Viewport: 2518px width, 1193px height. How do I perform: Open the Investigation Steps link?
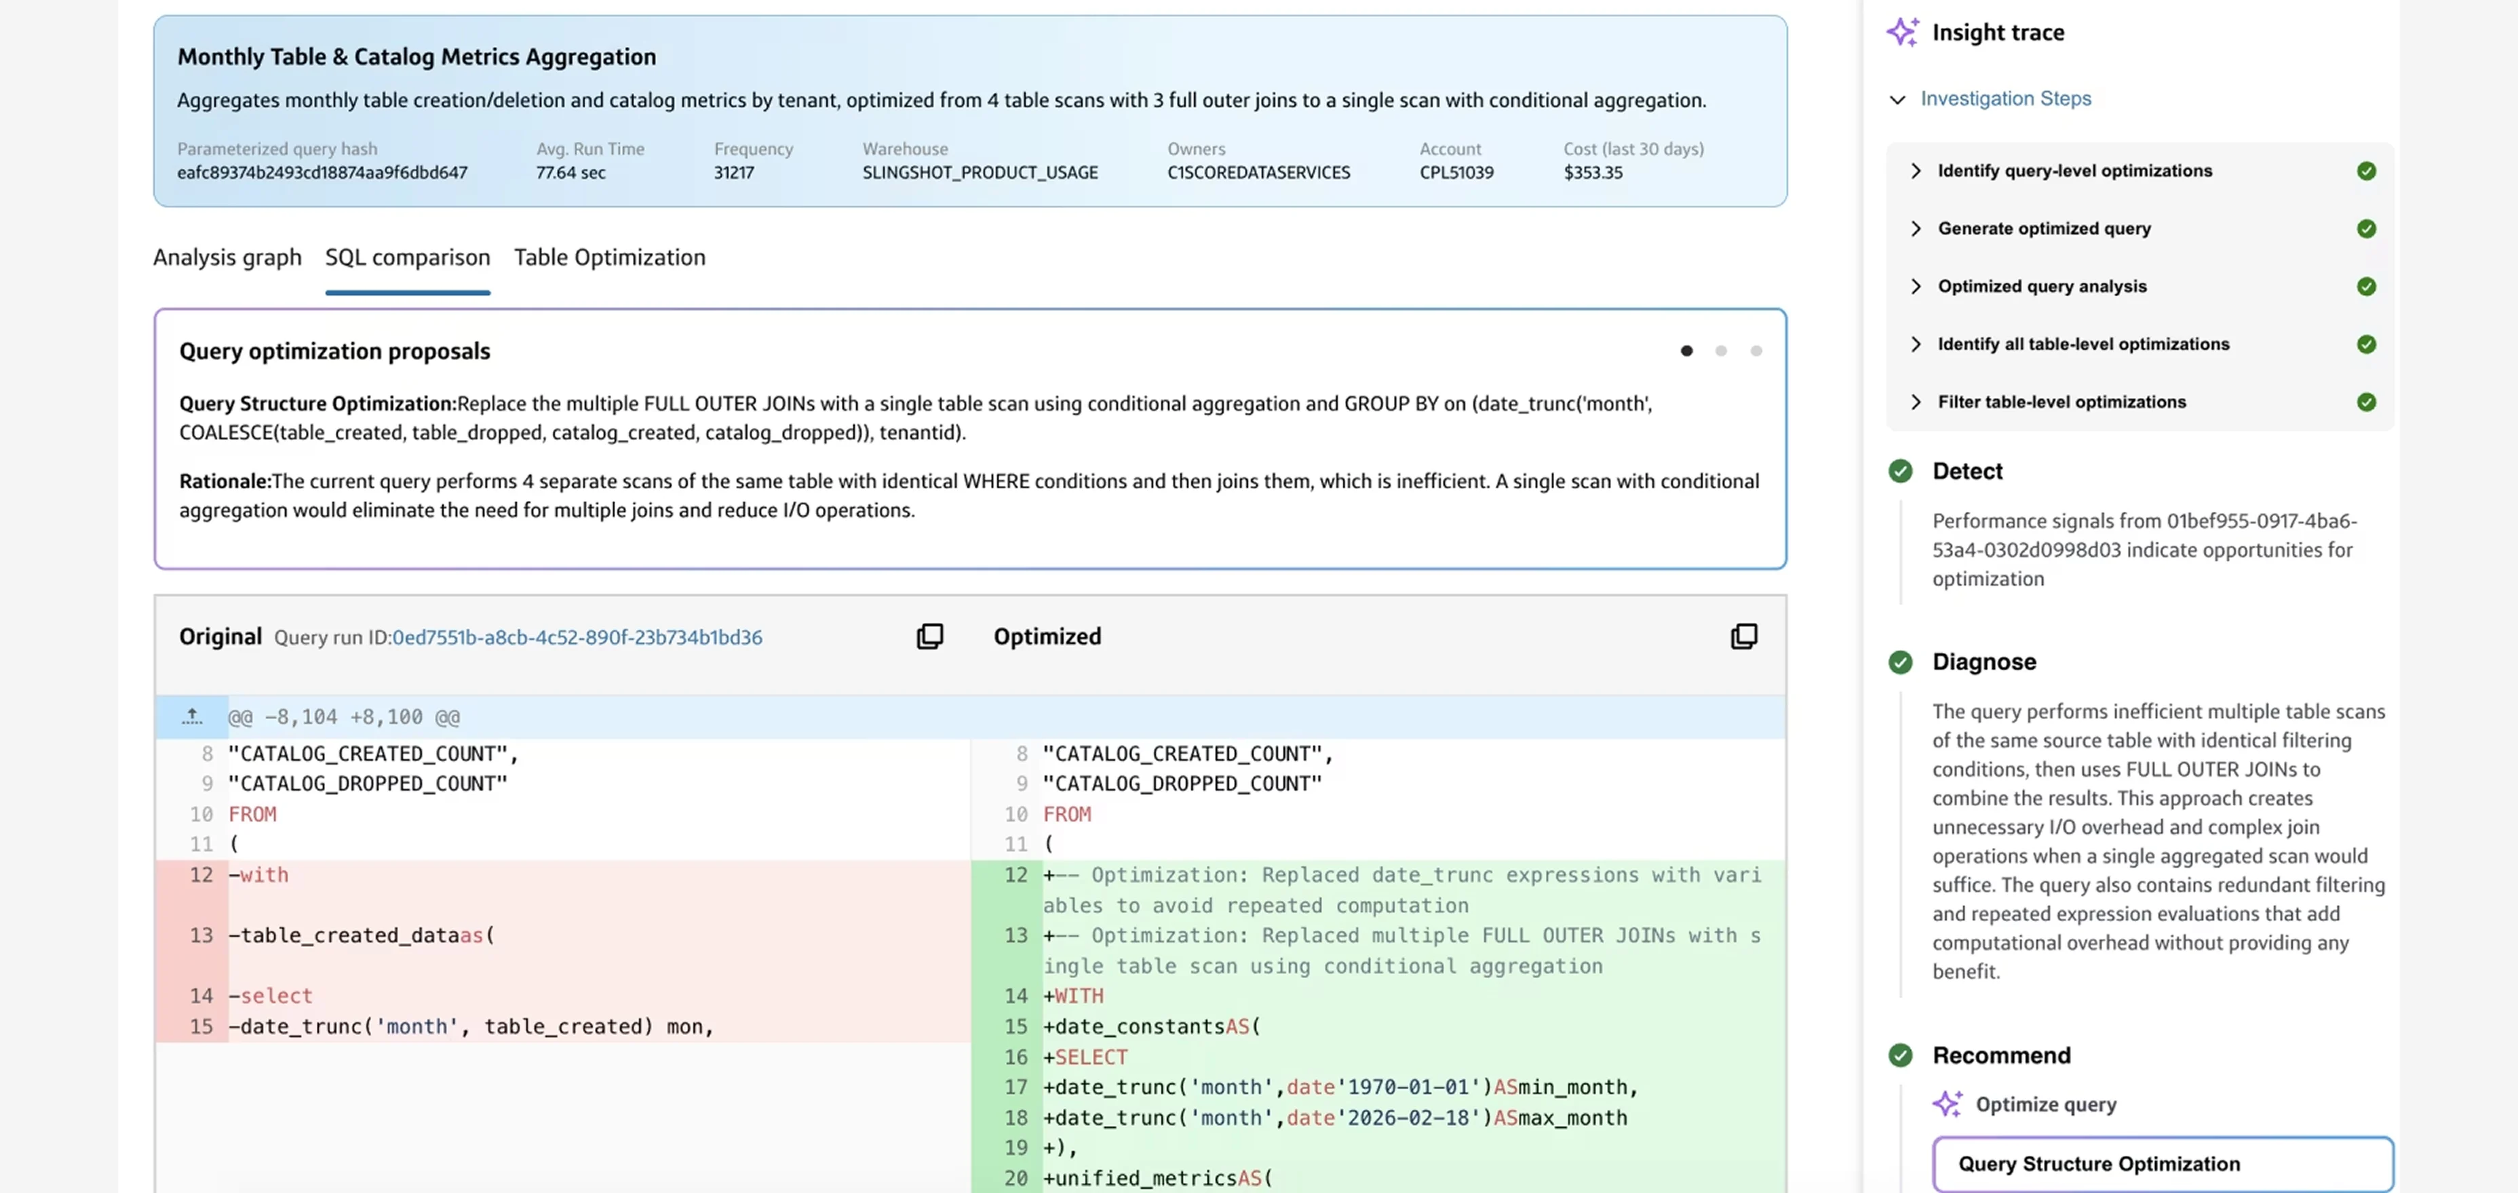[2006, 99]
